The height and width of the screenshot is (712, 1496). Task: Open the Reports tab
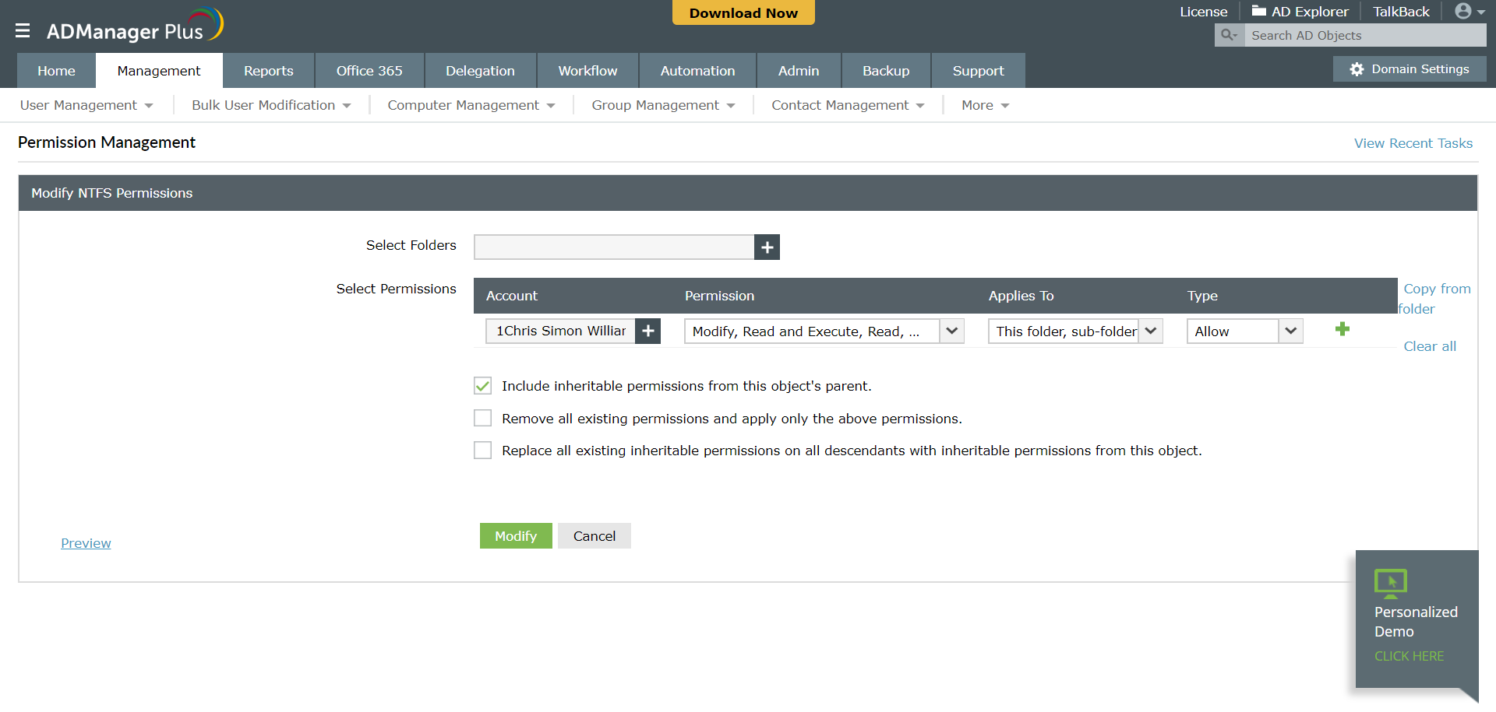pyautogui.click(x=269, y=71)
